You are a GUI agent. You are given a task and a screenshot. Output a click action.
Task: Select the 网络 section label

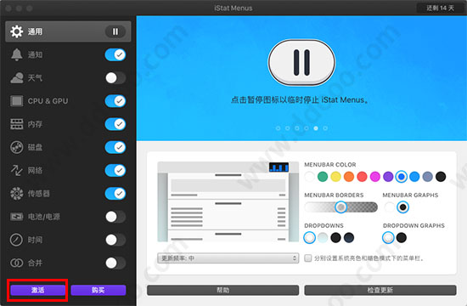point(35,170)
